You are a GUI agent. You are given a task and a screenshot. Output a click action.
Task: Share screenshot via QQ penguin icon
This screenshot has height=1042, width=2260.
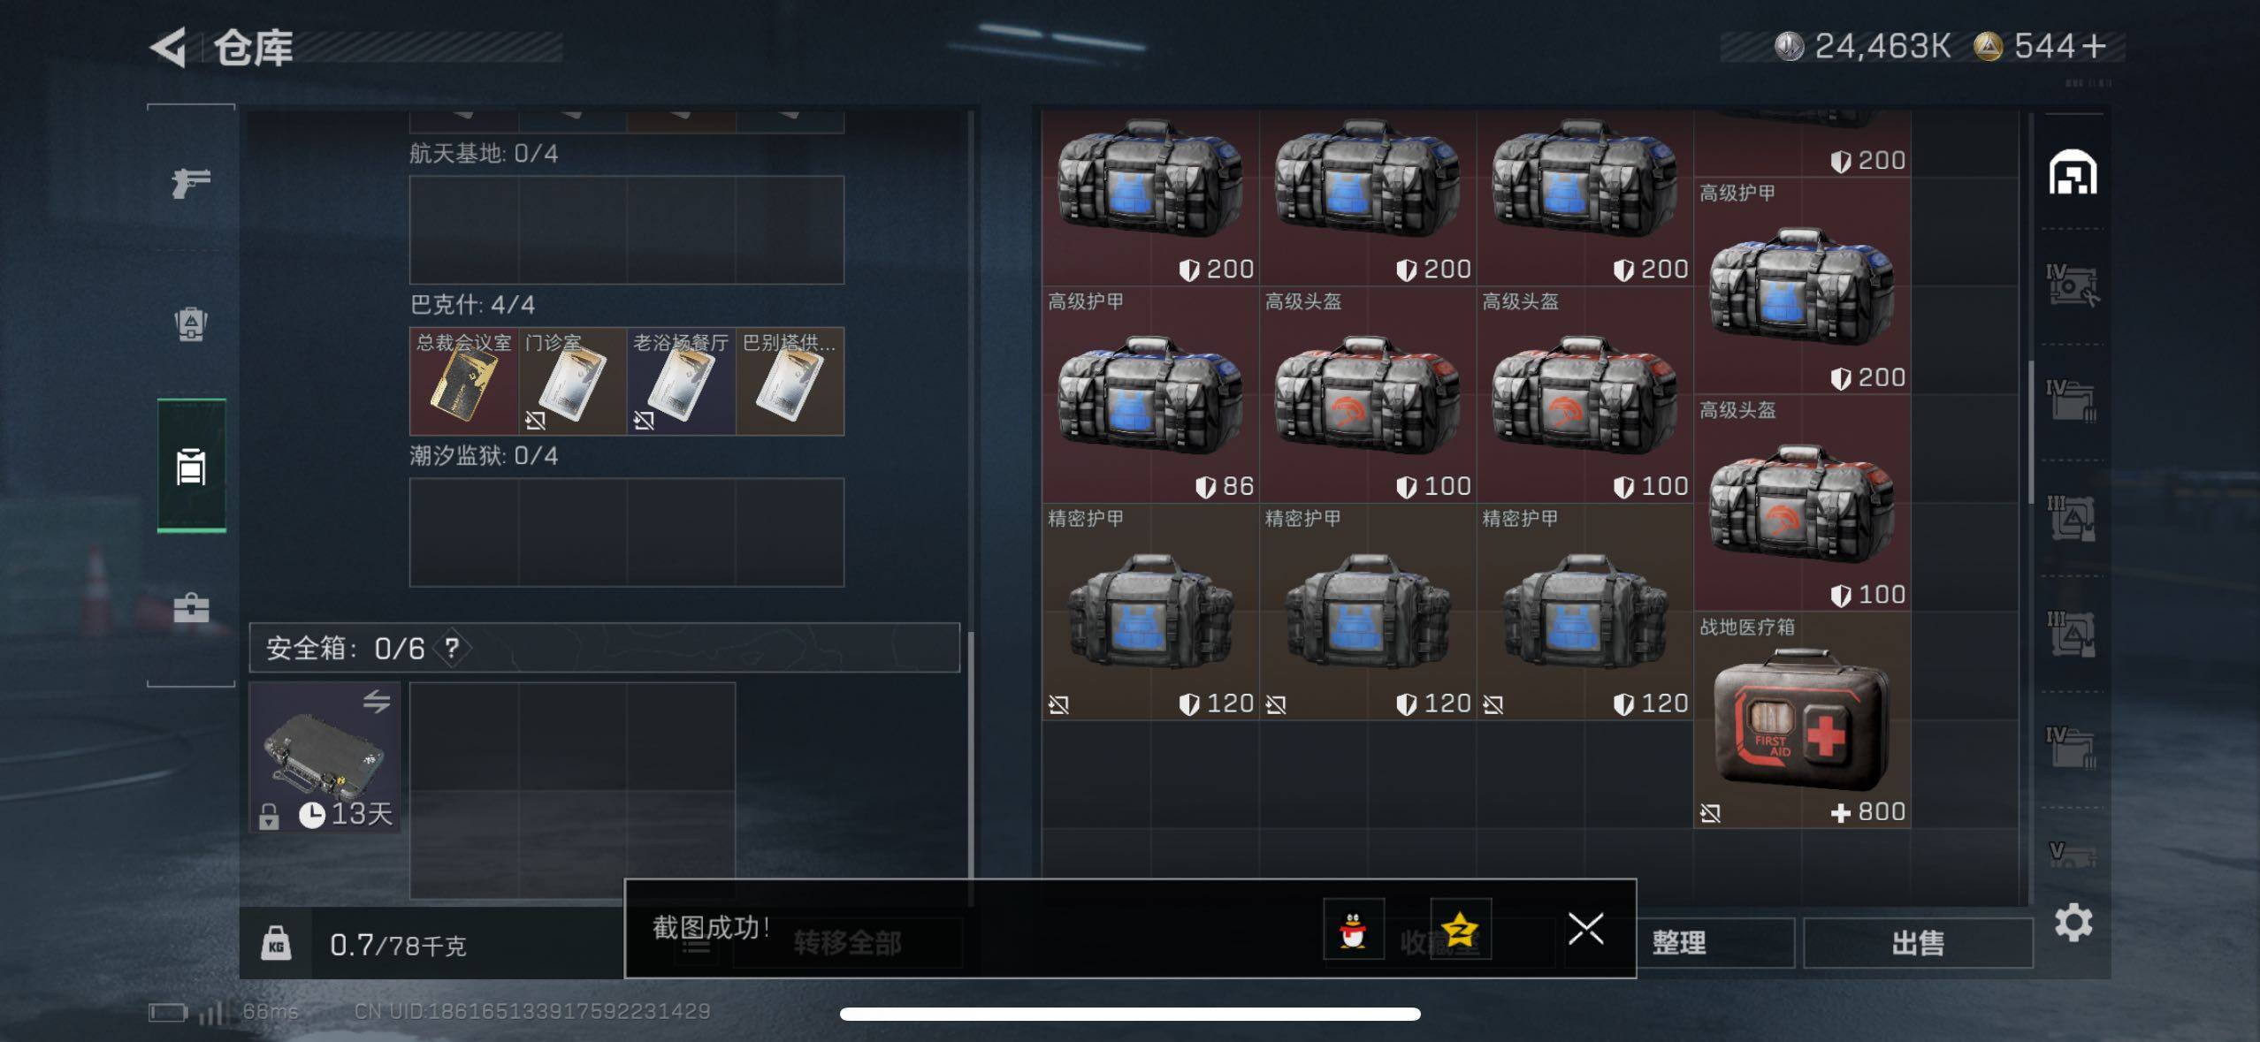pos(1353,929)
